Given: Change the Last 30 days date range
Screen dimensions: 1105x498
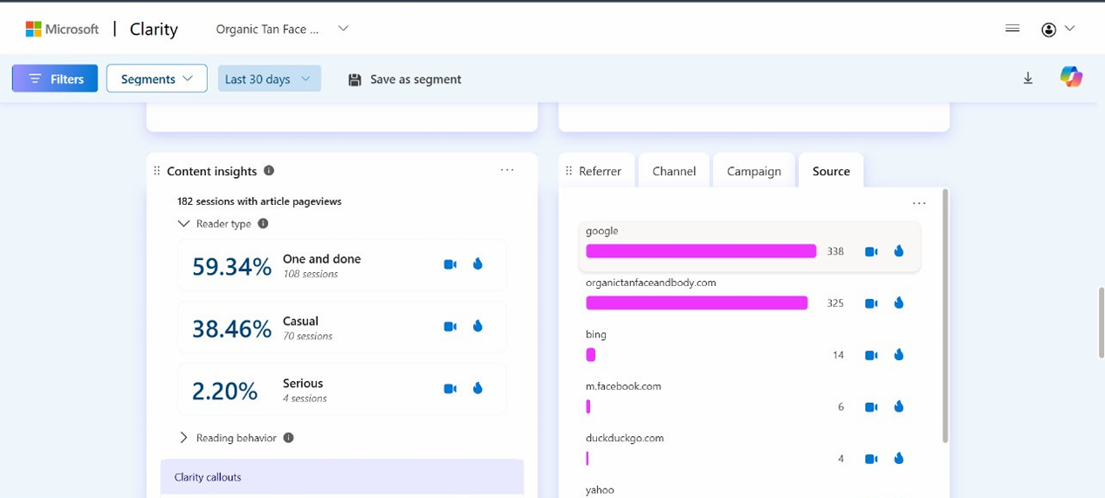Looking at the screenshot, I should (x=269, y=78).
